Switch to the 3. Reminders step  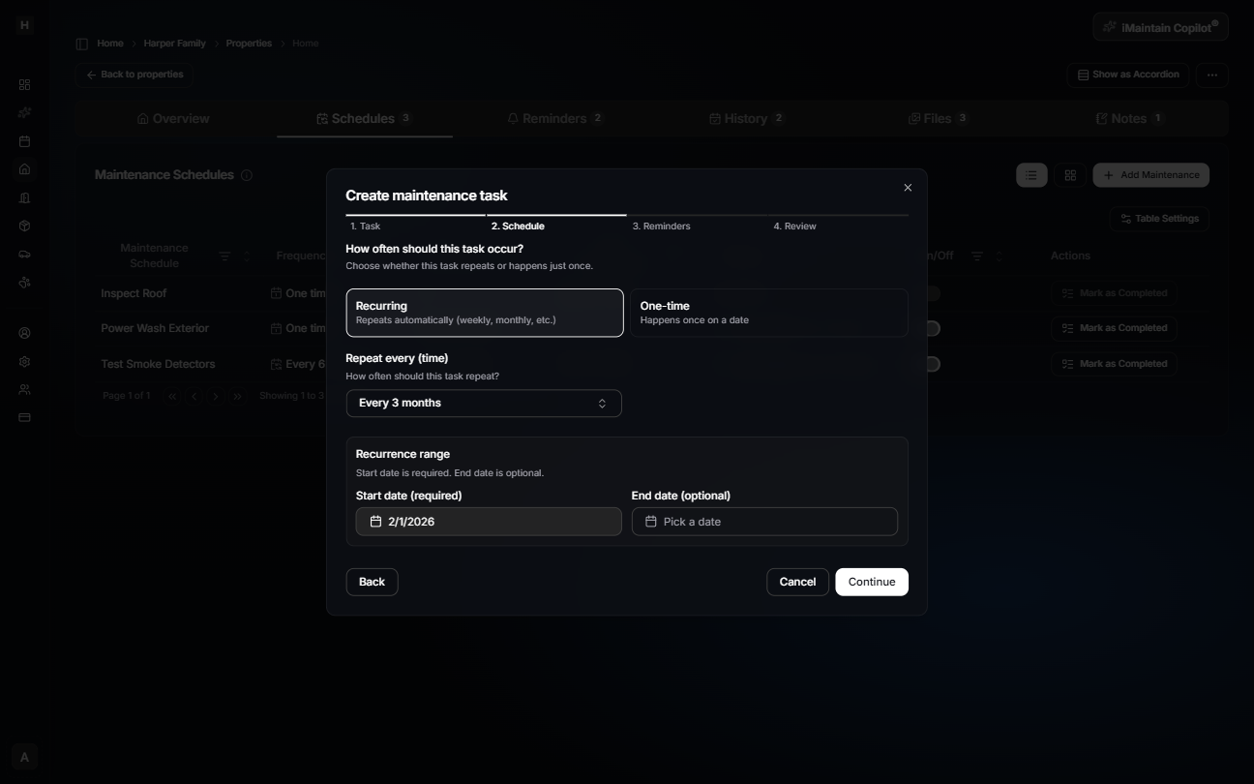[662, 226]
